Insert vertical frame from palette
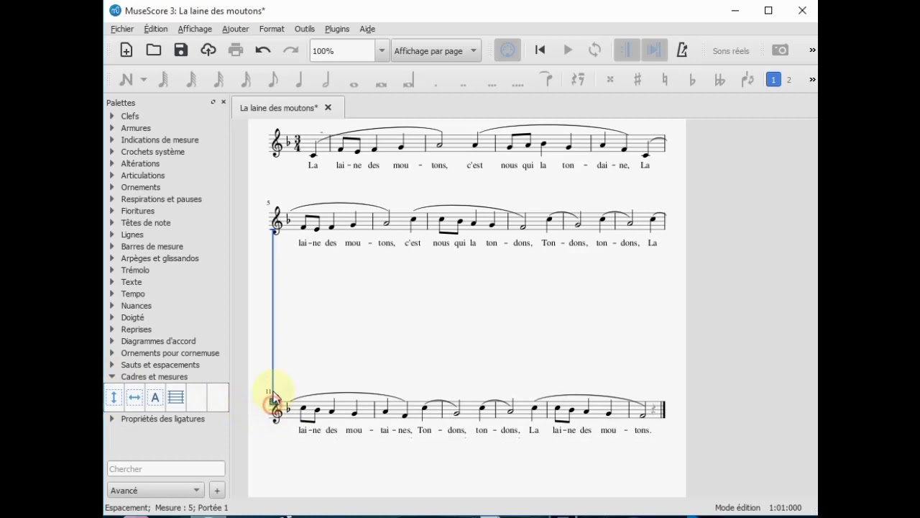Screen dimensions: 920x518 (x=114, y=398)
